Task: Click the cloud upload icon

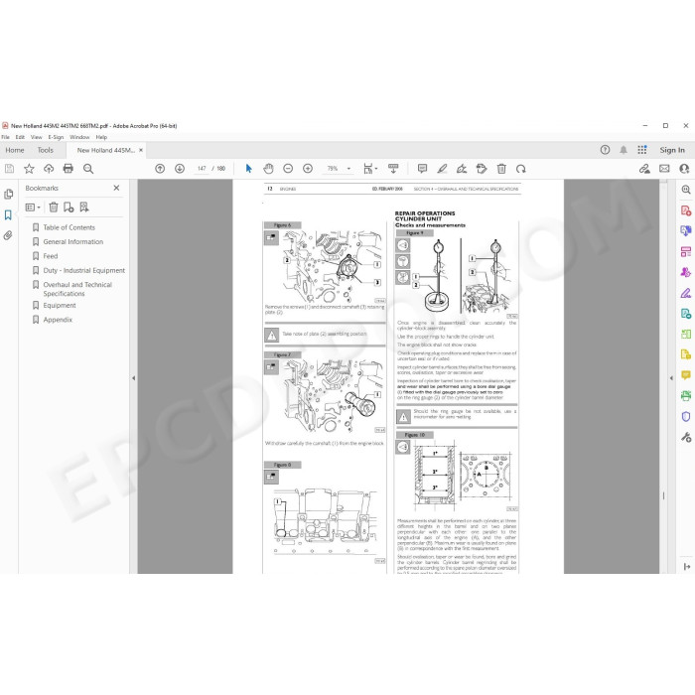Action: tap(49, 169)
